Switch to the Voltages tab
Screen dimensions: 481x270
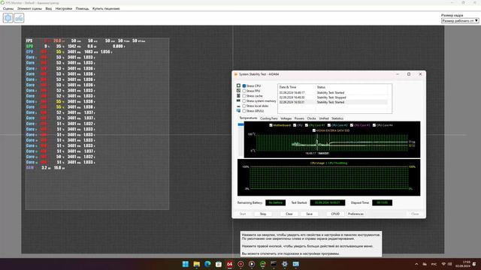(286, 118)
